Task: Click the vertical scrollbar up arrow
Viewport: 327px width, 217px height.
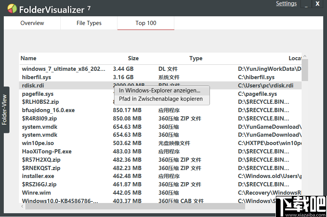Action: coord(305,56)
